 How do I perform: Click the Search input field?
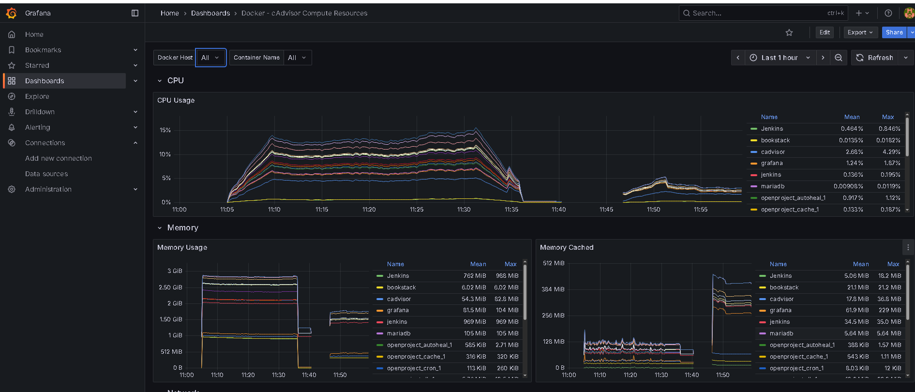click(764, 13)
